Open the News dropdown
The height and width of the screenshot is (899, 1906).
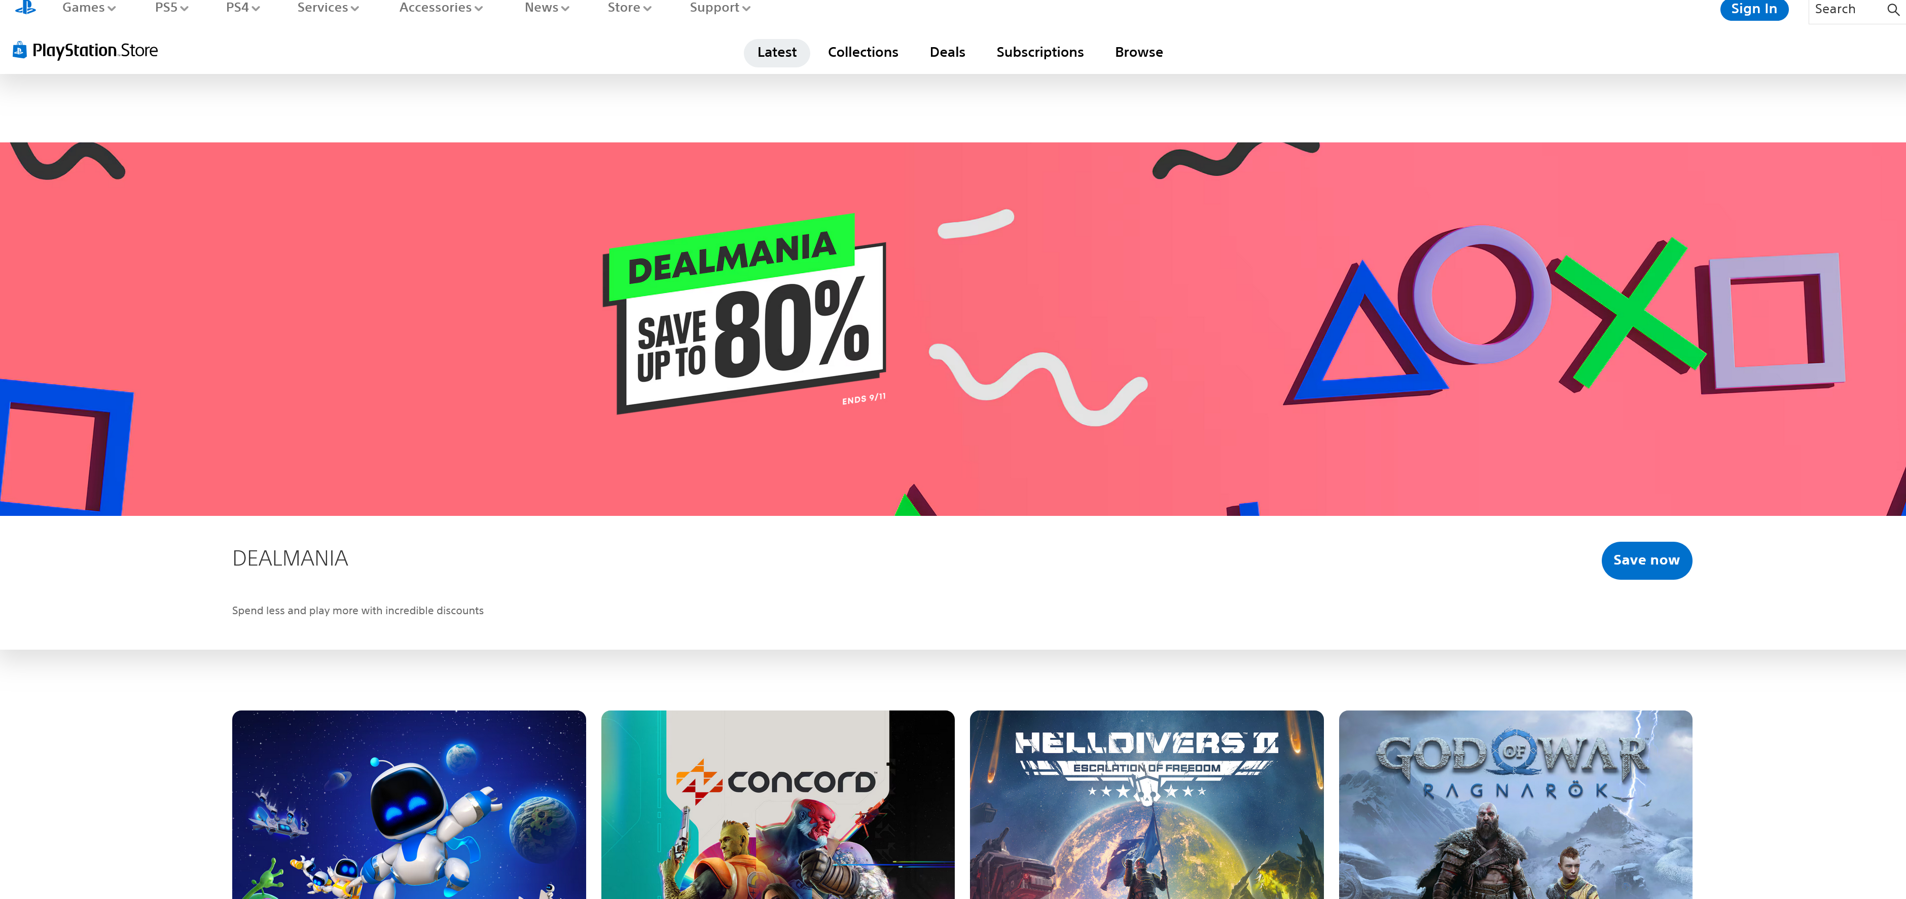(x=547, y=8)
